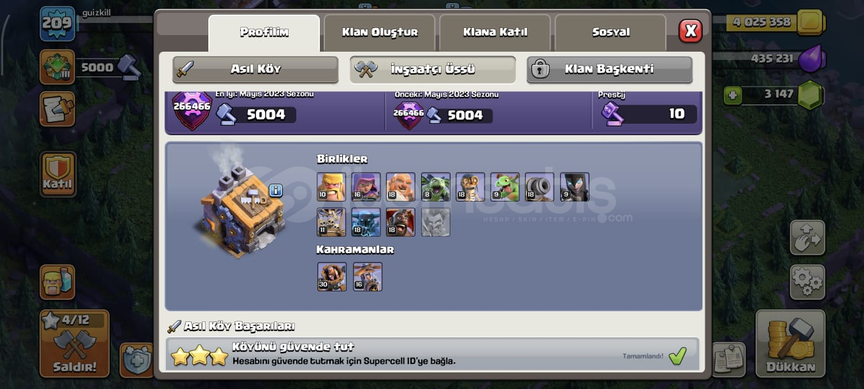This screenshot has width=864, height=389.
Task: Select the Battle Copter hero icon
Action: tap(368, 277)
